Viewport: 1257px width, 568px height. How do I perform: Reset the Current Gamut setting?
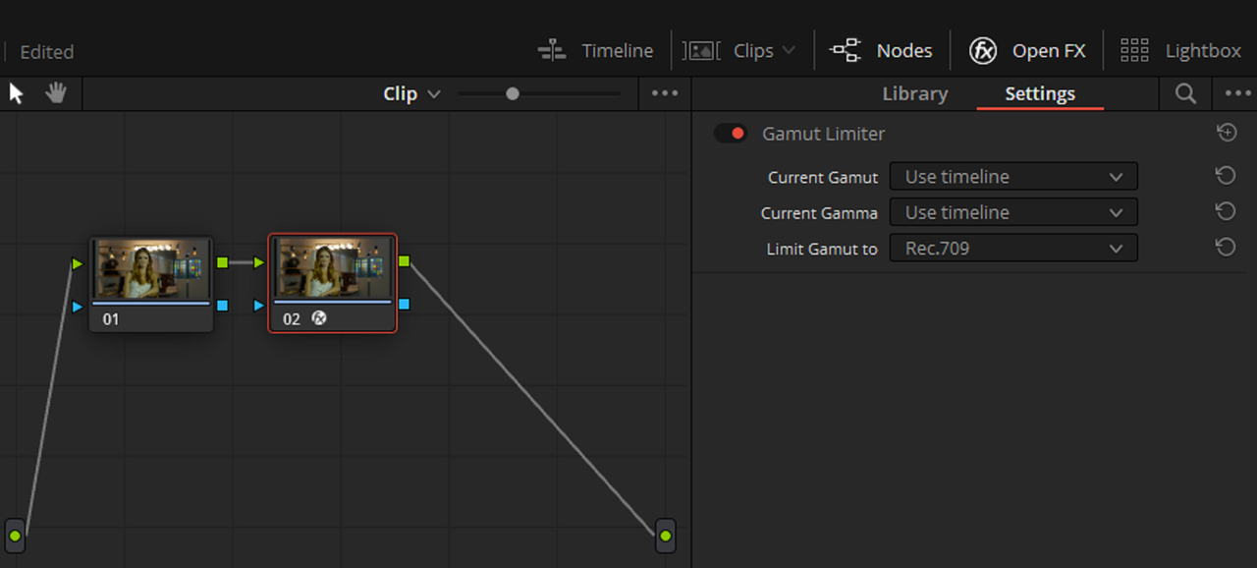[1225, 176]
